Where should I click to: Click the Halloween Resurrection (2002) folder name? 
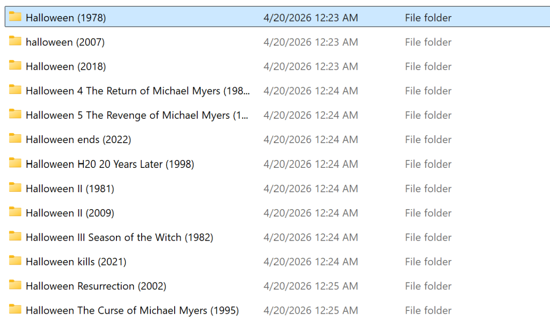pyautogui.click(x=96, y=286)
